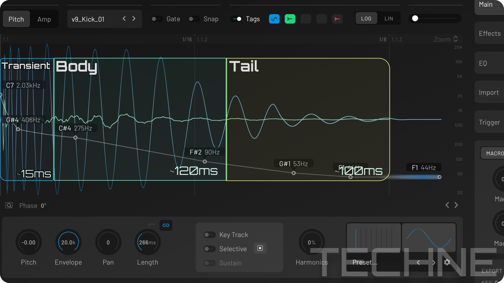Click the link icon above Length
This screenshot has height=283, width=504.
[x=166, y=225]
